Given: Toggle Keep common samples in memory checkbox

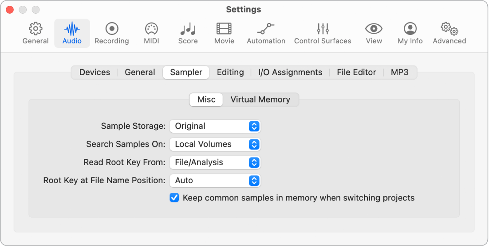Looking at the screenshot, I should tap(174, 198).
